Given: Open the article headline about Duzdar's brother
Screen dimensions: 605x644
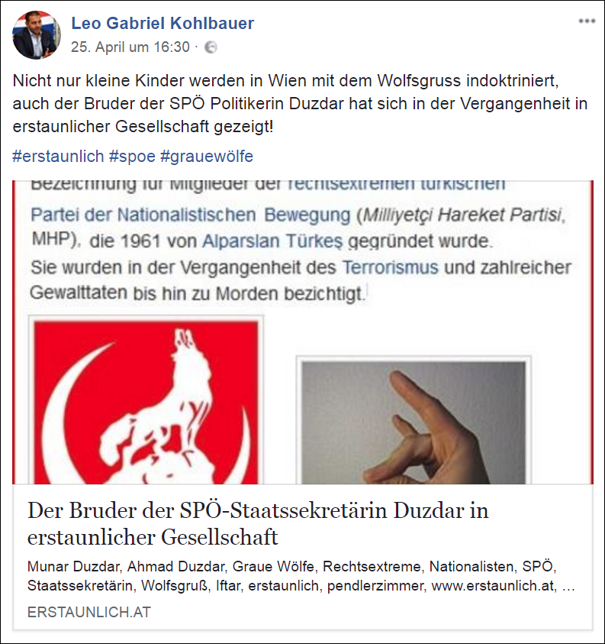Looking at the screenshot, I should [x=258, y=523].
